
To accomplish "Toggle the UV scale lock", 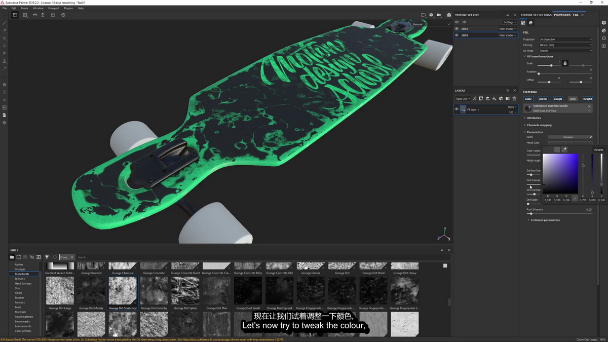I will click(x=565, y=63).
